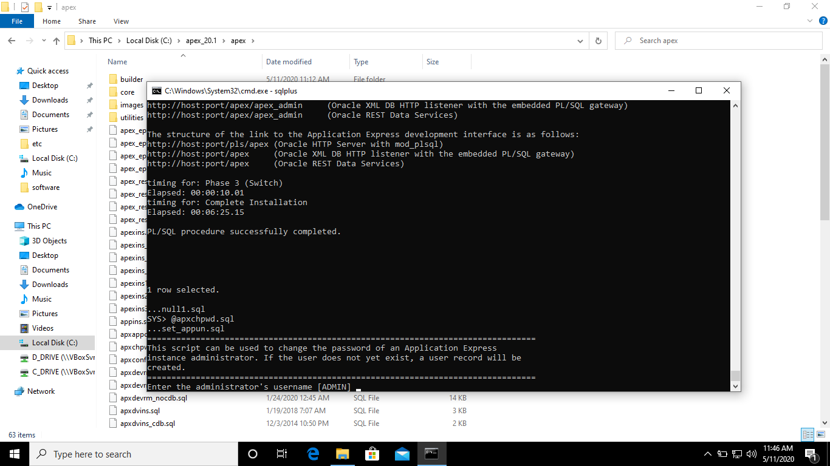Click the File Explorer icon on the taskbar
This screenshot has width=830, height=466.
point(342,453)
